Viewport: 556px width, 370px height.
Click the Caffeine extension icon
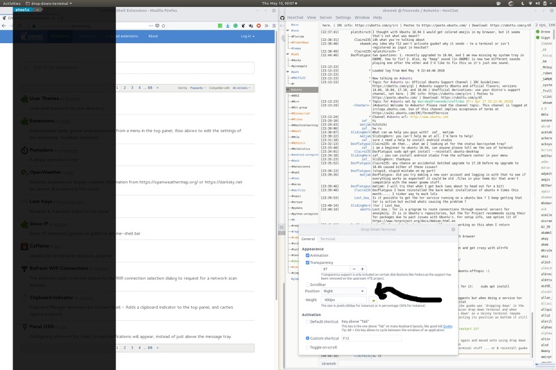24,246
